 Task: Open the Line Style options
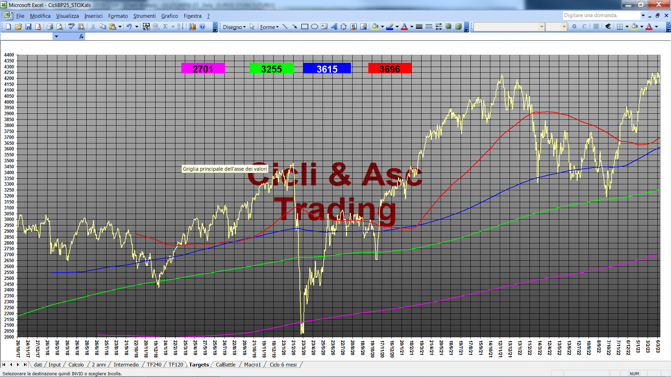point(419,27)
